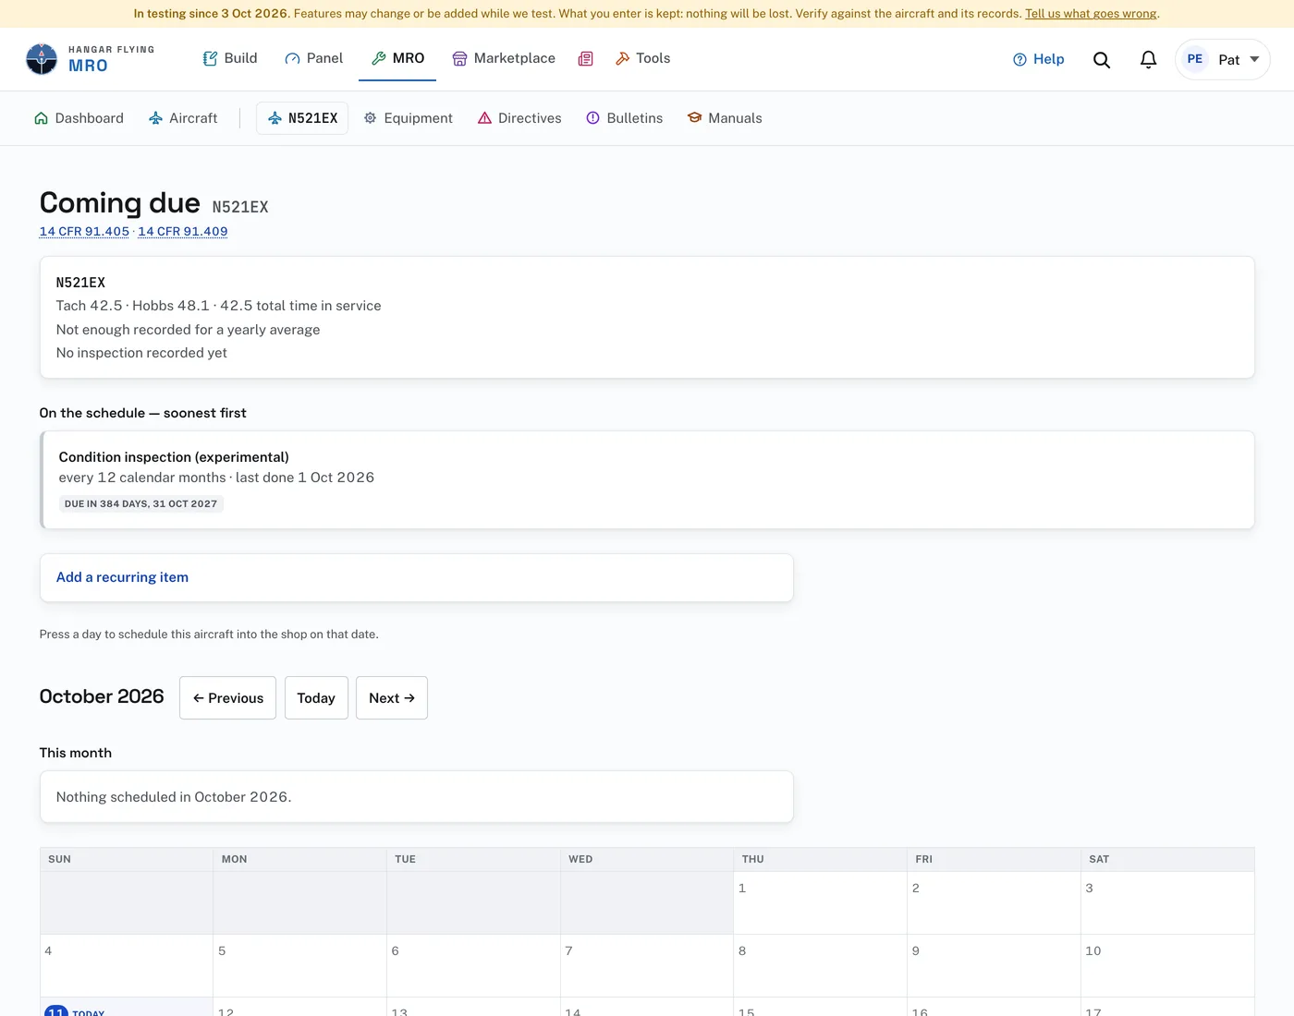Open the Help link

(x=1039, y=59)
